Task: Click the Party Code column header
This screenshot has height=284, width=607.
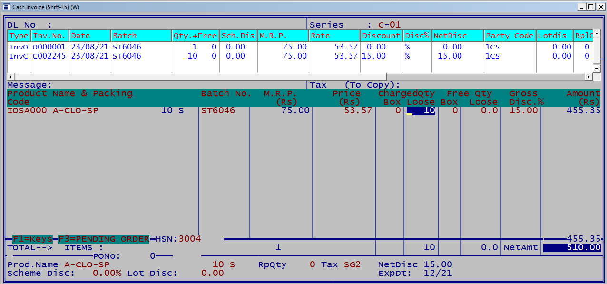Action: (x=510, y=36)
